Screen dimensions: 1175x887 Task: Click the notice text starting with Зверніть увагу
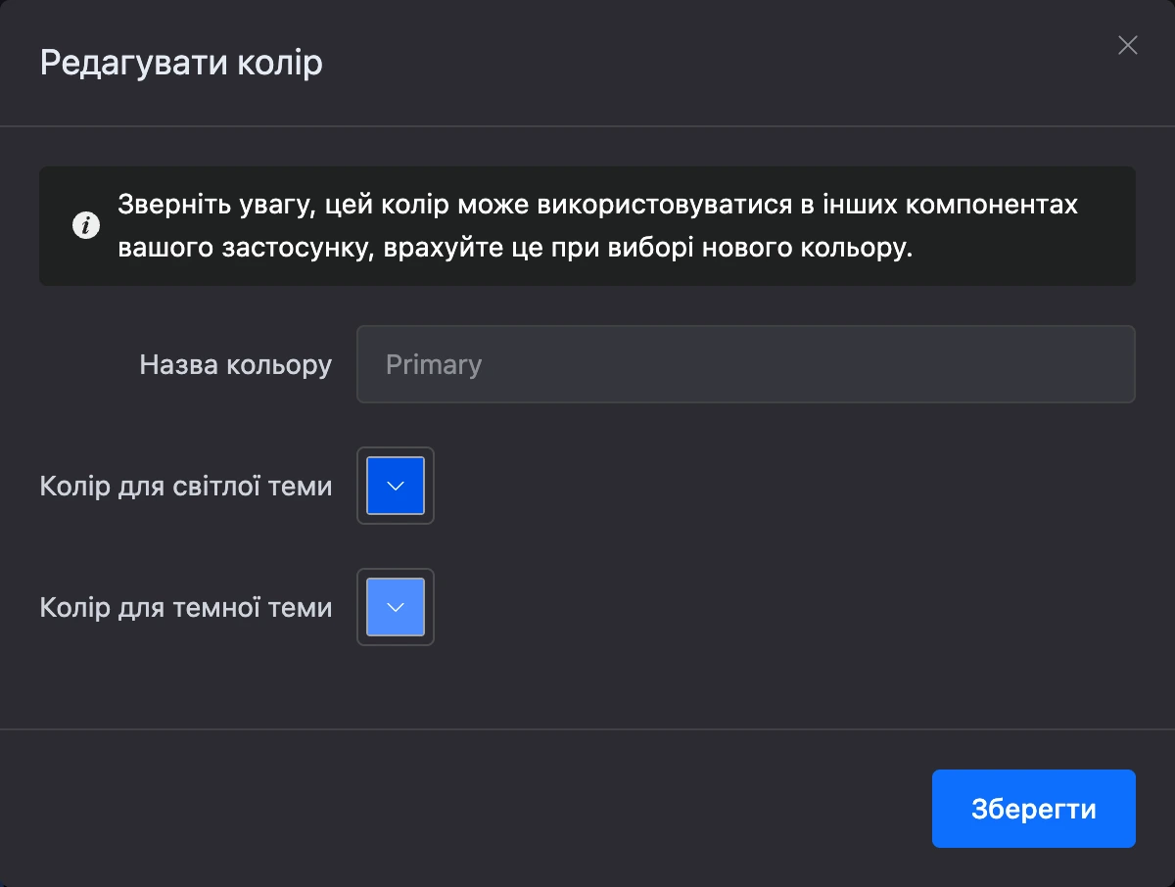click(x=598, y=226)
